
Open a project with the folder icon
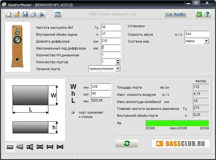click(17, 14)
